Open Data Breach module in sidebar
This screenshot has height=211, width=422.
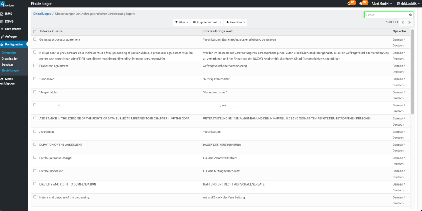14,29
